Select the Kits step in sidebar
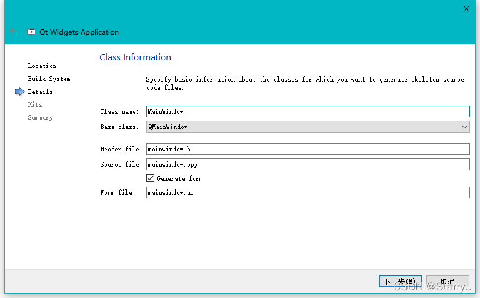 tap(35, 104)
